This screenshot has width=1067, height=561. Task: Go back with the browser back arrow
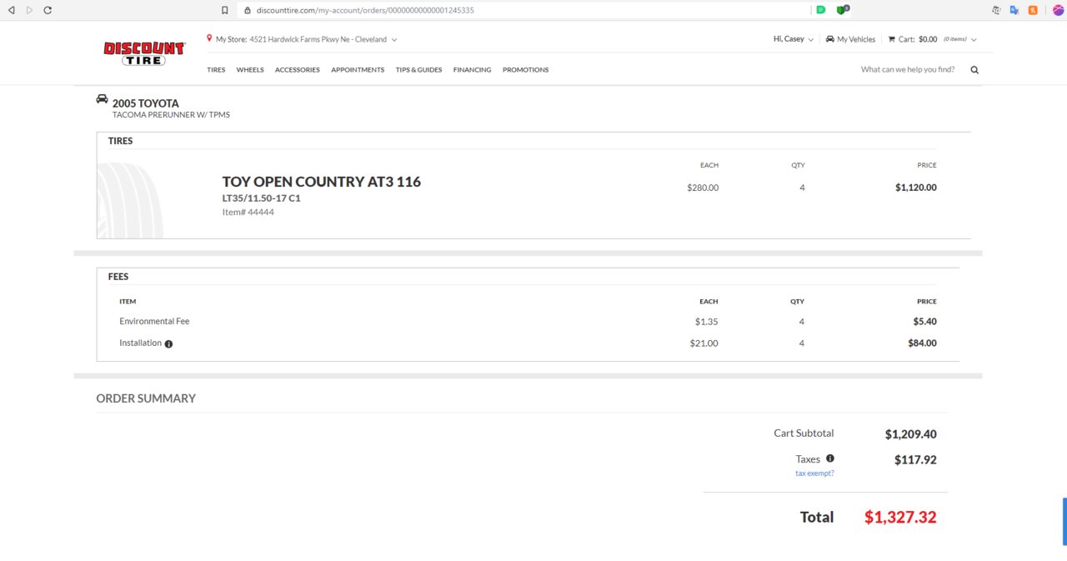tap(11, 10)
